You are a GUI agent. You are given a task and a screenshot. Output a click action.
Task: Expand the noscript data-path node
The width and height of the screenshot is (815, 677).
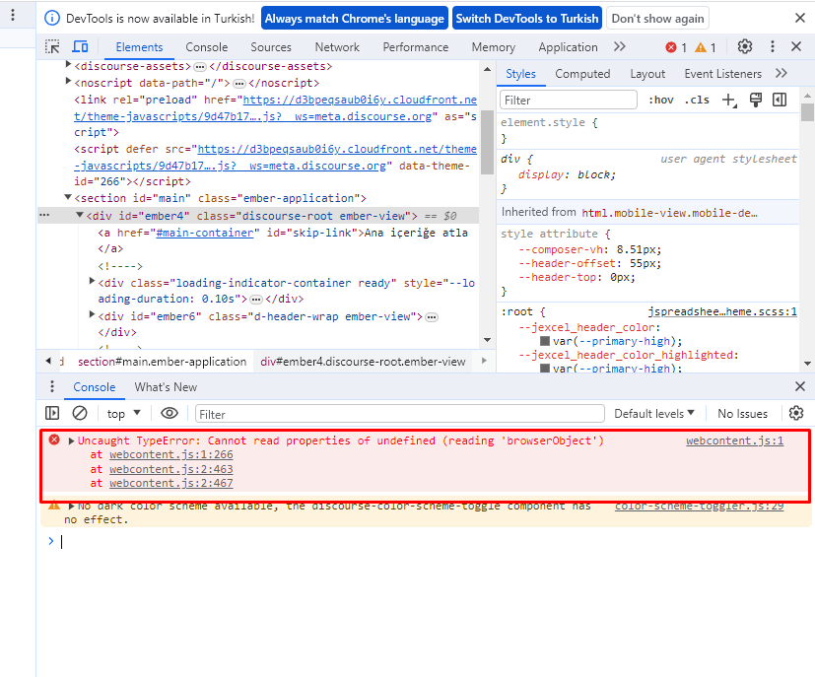tap(68, 81)
